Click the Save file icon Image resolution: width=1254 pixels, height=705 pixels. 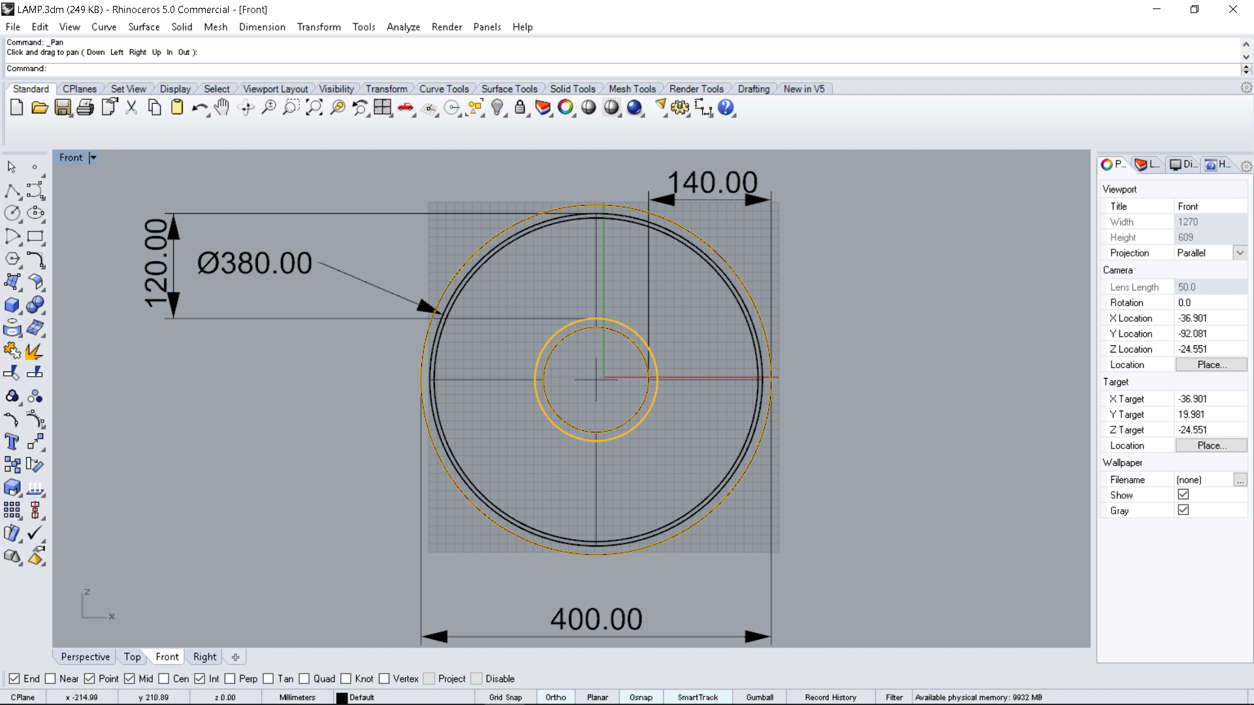pyautogui.click(x=63, y=108)
